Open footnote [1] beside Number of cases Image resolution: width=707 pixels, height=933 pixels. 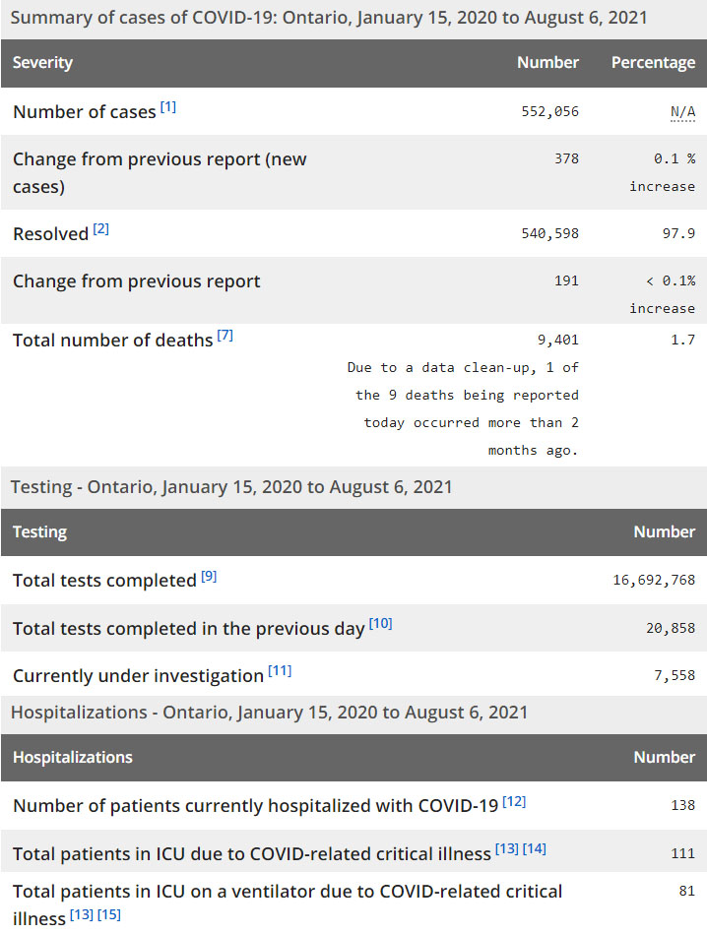(168, 107)
